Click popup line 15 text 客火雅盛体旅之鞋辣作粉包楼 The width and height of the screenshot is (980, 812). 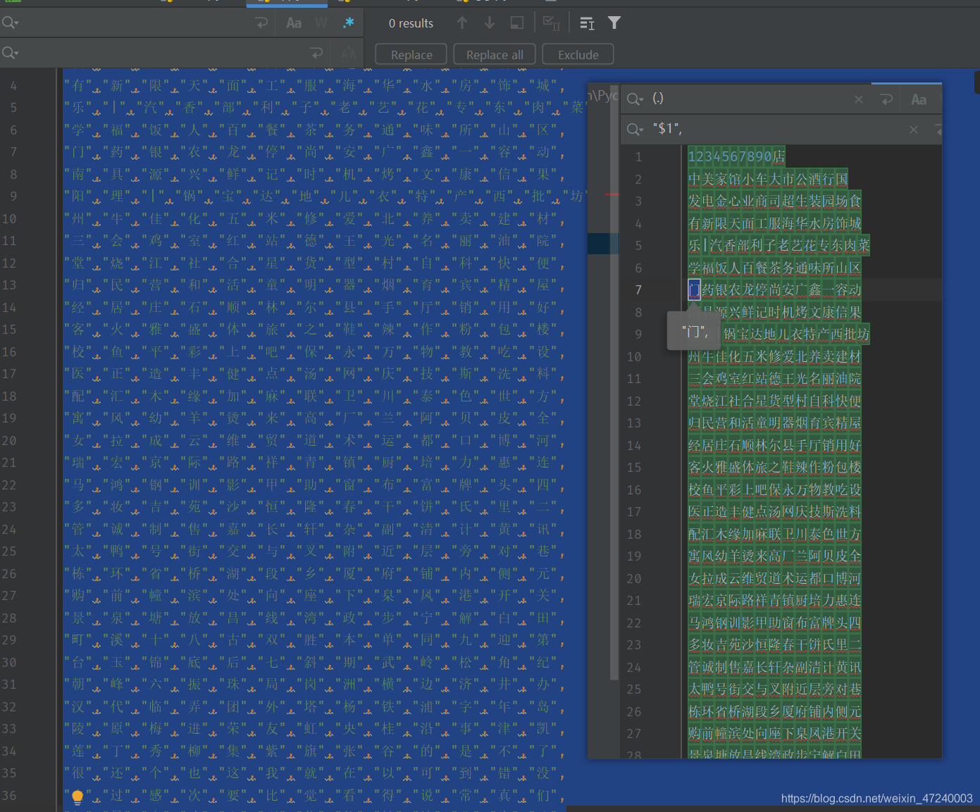click(774, 467)
